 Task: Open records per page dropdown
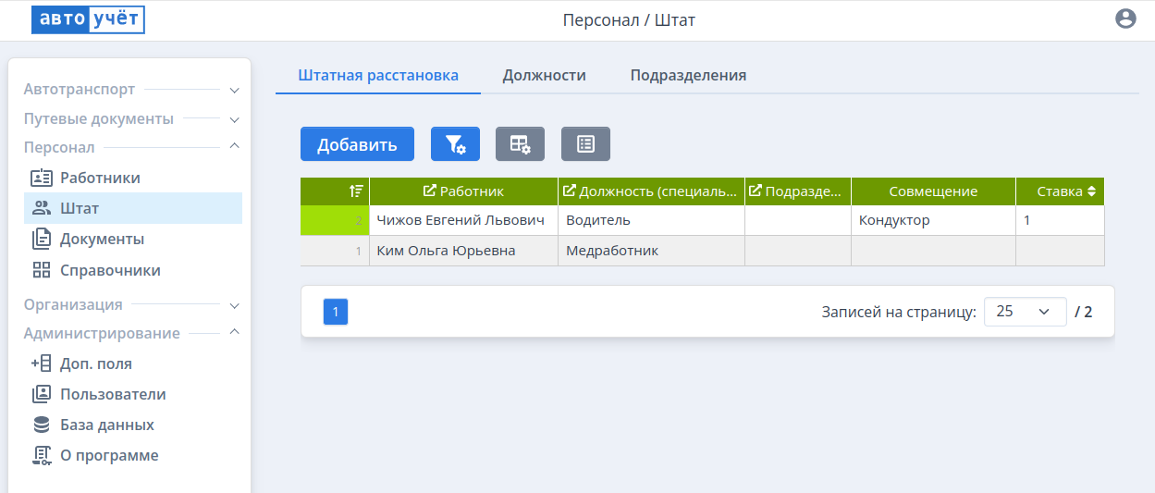(x=1025, y=312)
